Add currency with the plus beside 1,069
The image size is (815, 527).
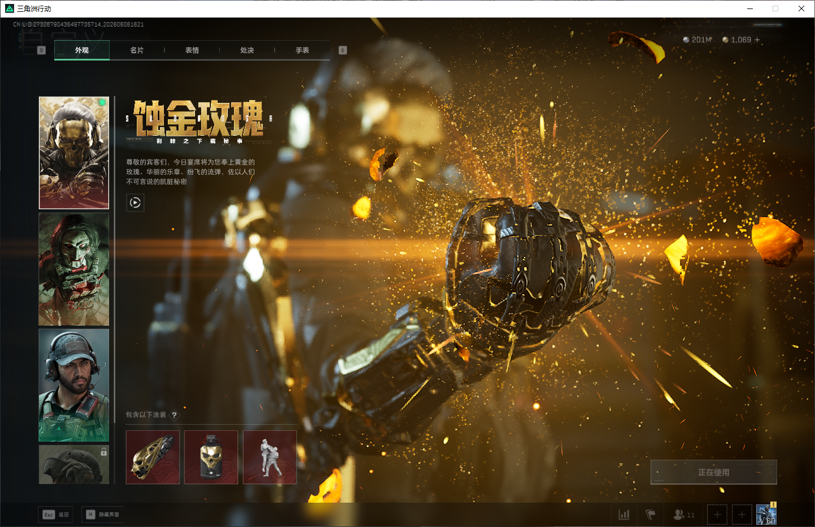tap(757, 40)
